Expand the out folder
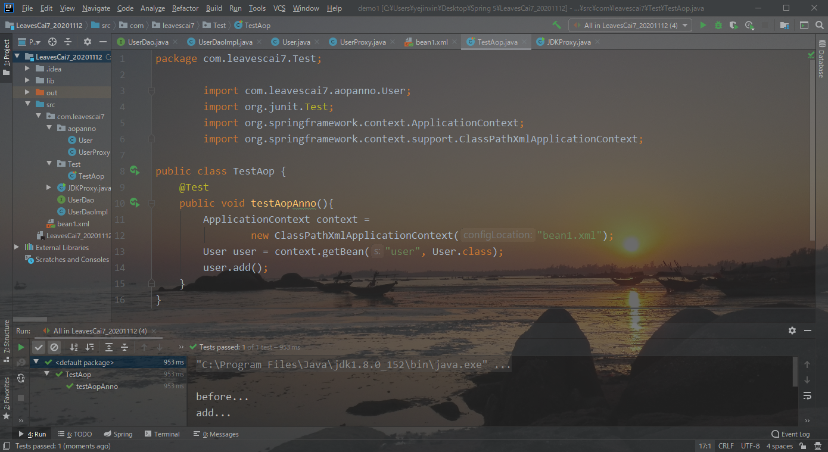Viewport: 828px width, 452px height. 27,92
